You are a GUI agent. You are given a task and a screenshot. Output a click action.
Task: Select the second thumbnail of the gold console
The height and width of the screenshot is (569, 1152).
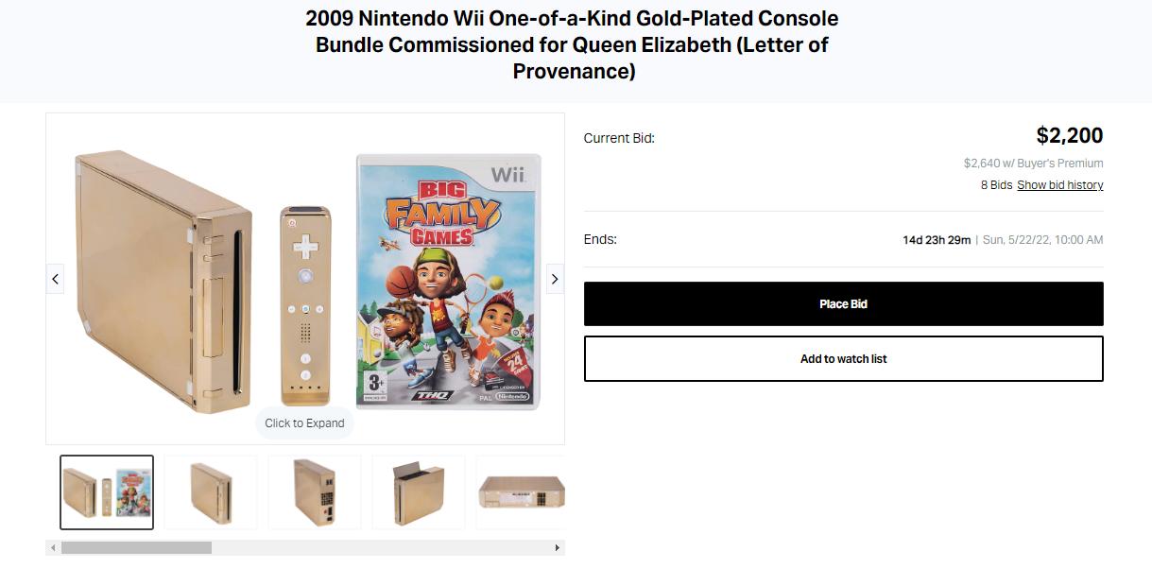coord(211,492)
